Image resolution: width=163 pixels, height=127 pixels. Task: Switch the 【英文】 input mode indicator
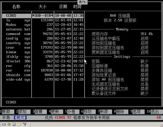pos(20,118)
